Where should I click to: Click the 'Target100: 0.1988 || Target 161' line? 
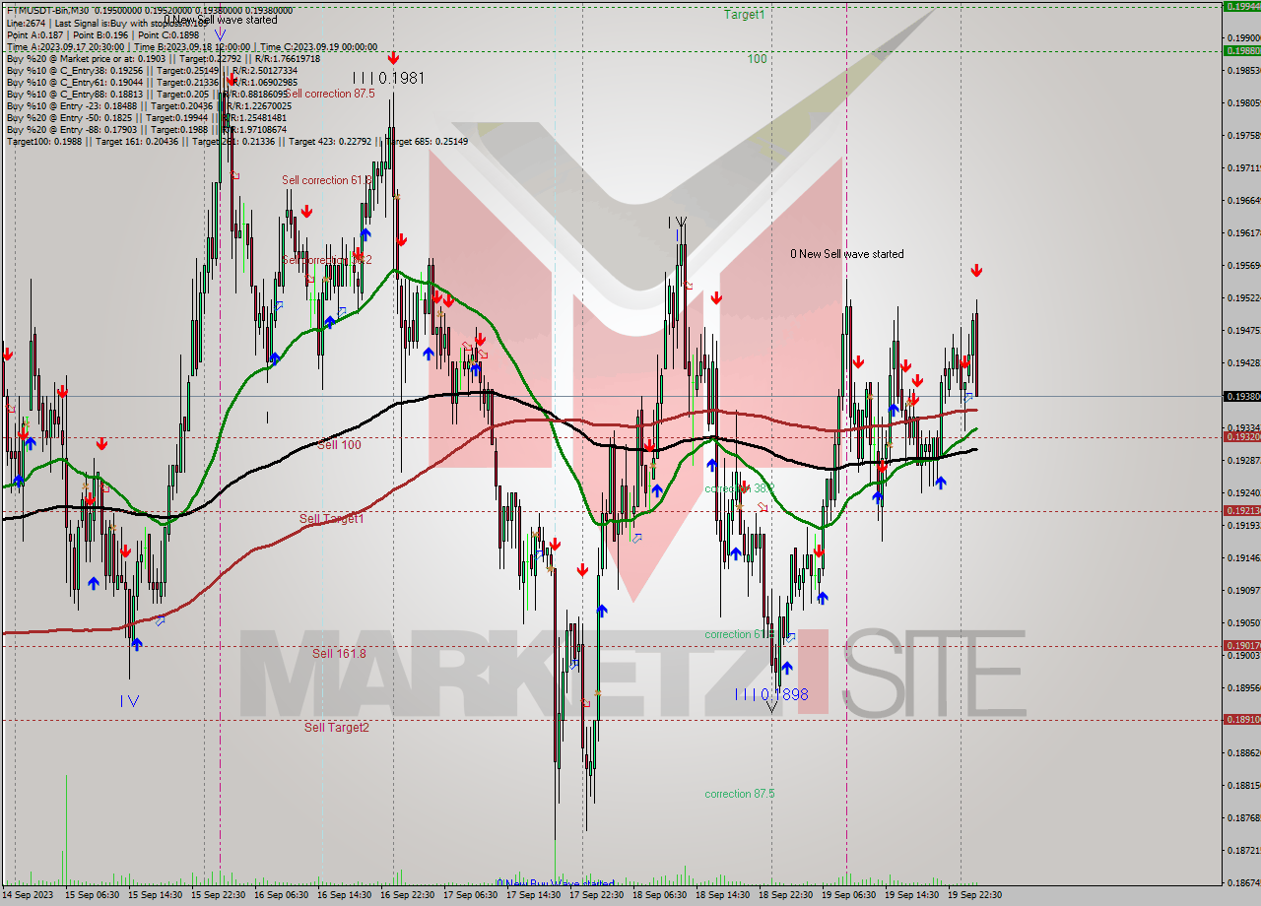tap(237, 142)
